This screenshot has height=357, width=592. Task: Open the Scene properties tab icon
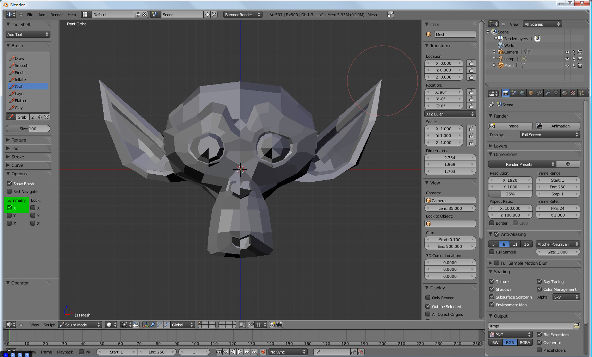point(514,93)
